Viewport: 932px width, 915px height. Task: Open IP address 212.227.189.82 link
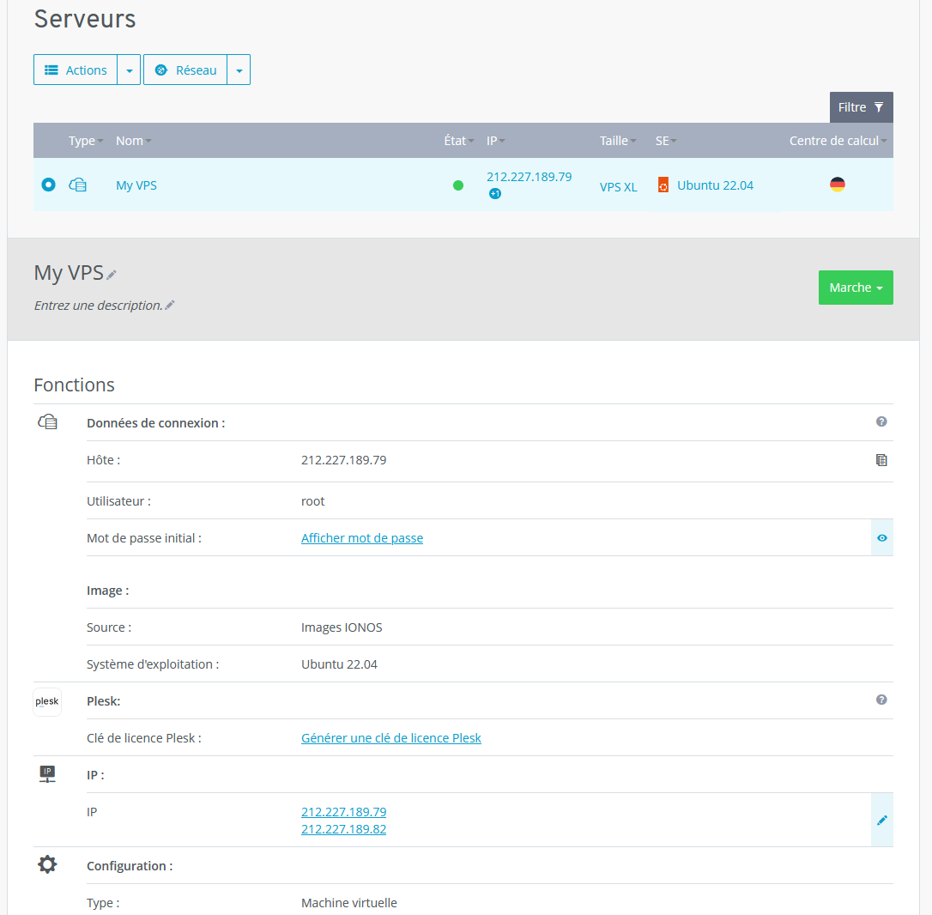click(343, 829)
